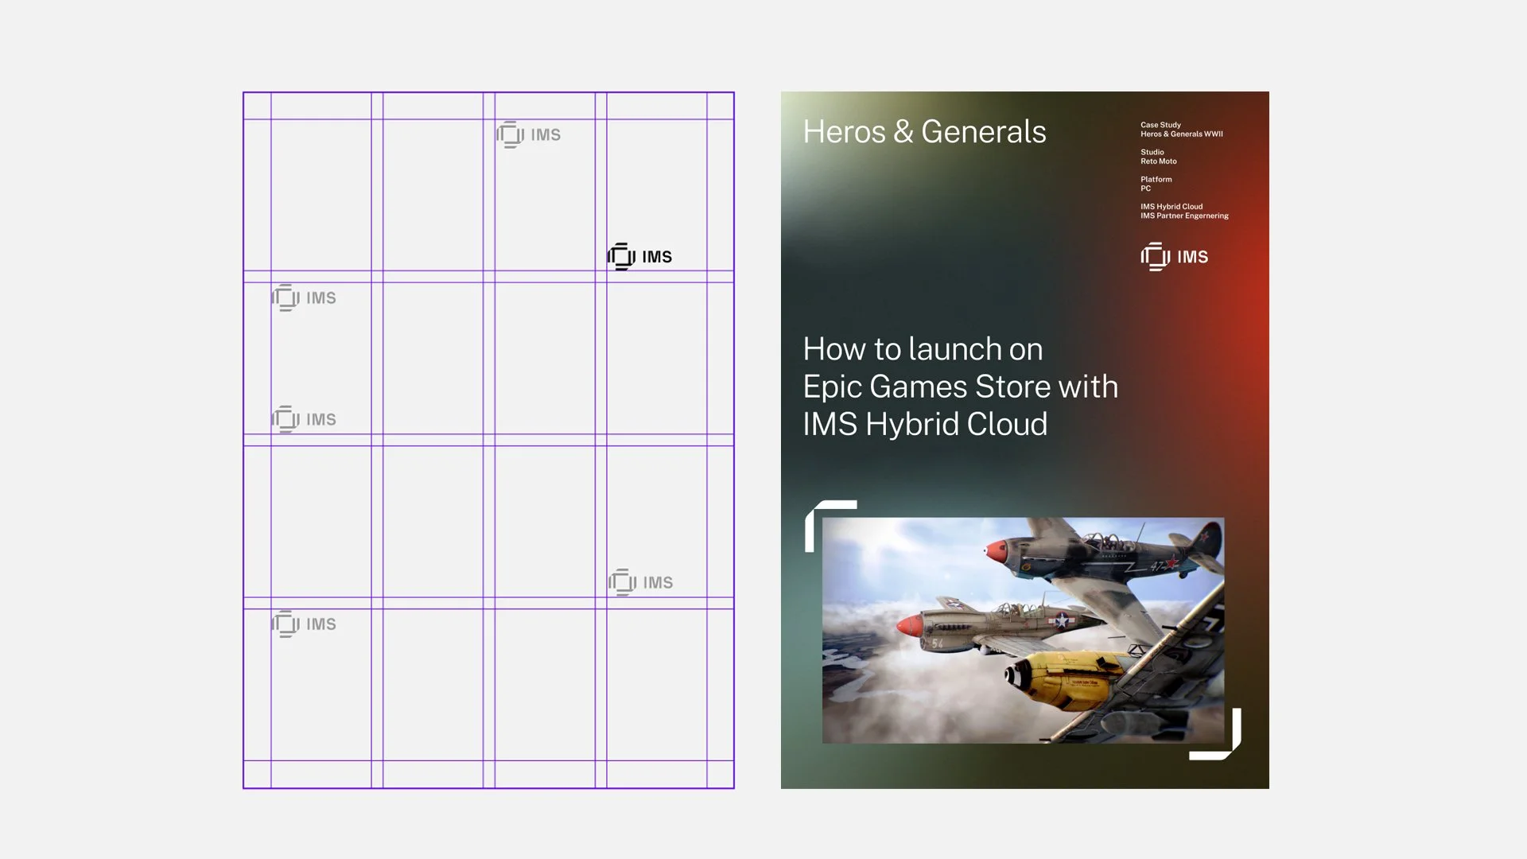Select gray IMS logo in grid's top row
Viewport: 1527px width, 859px height.
click(x=529, y=134)
